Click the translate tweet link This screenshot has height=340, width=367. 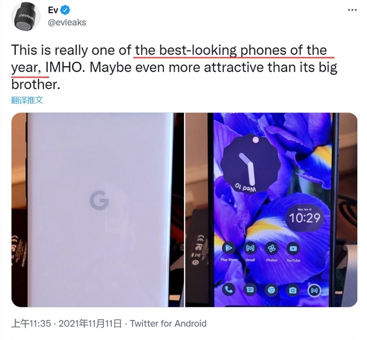tap(27, 100)
